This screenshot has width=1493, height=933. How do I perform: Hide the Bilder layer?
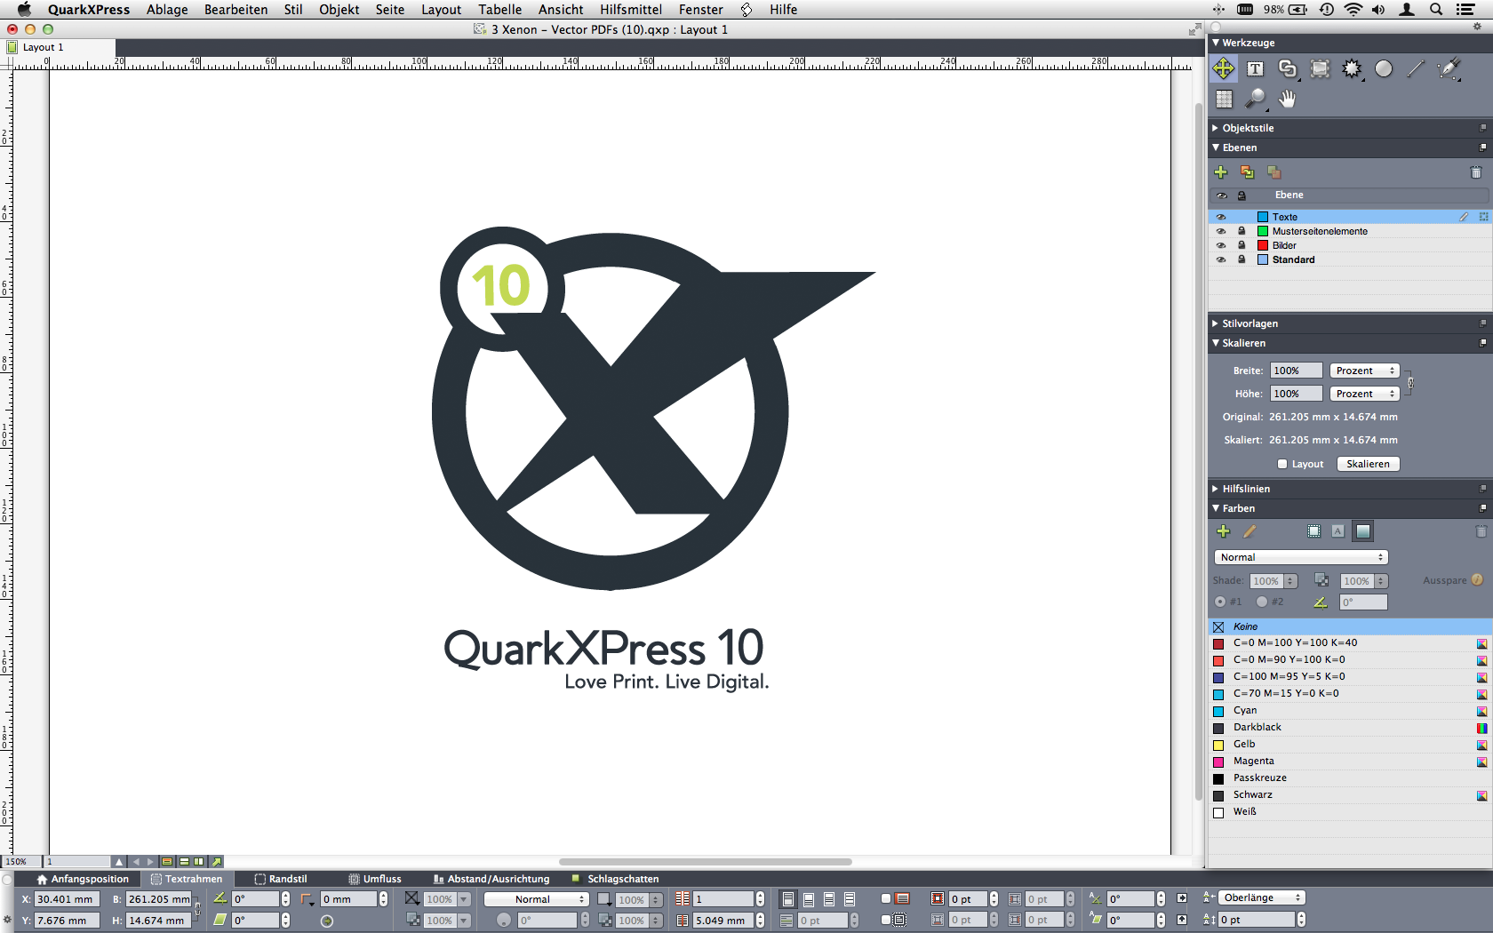coord(1221,245)
